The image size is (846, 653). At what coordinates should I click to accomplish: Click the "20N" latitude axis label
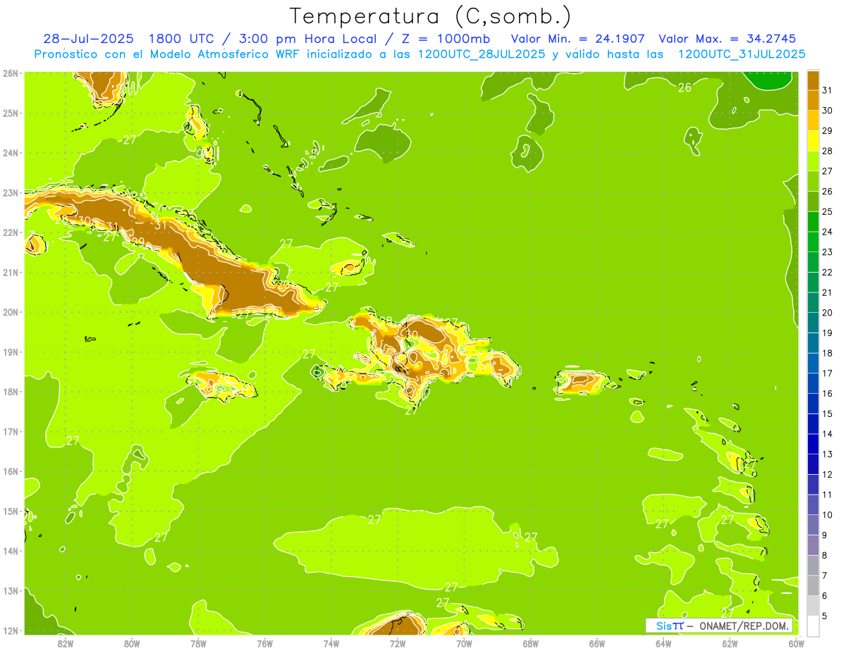coord(11,312)
